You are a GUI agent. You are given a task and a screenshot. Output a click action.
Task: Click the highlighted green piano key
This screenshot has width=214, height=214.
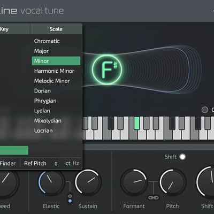pos(136,123)
